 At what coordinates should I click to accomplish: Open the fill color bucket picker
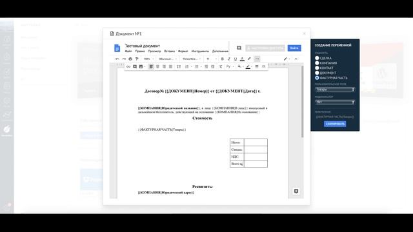click(239, 66)
